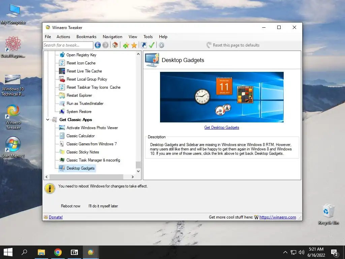Click the Forward navigation arrow icon
345x259 pixels.
coord(105,45)
